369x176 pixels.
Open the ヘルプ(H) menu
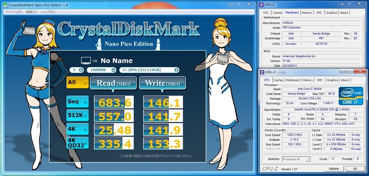coord(48,12)
